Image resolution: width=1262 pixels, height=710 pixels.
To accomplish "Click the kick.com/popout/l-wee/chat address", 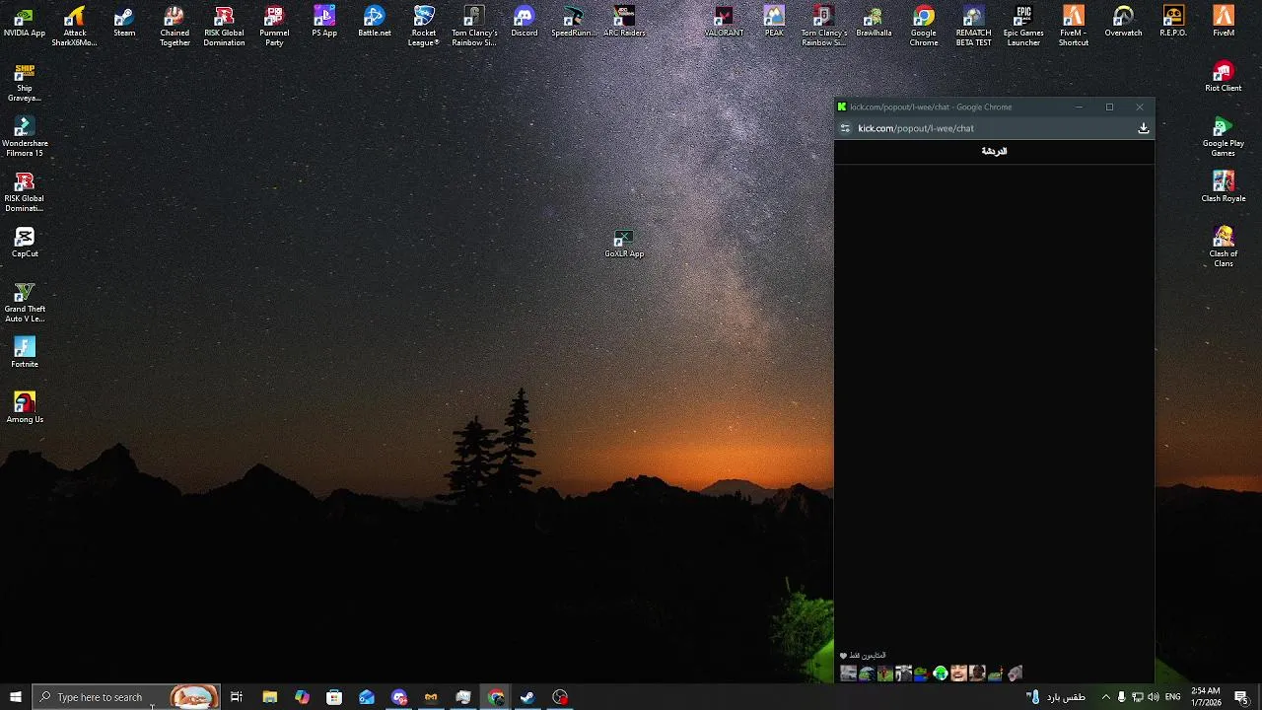I will (x=916, y=128).
